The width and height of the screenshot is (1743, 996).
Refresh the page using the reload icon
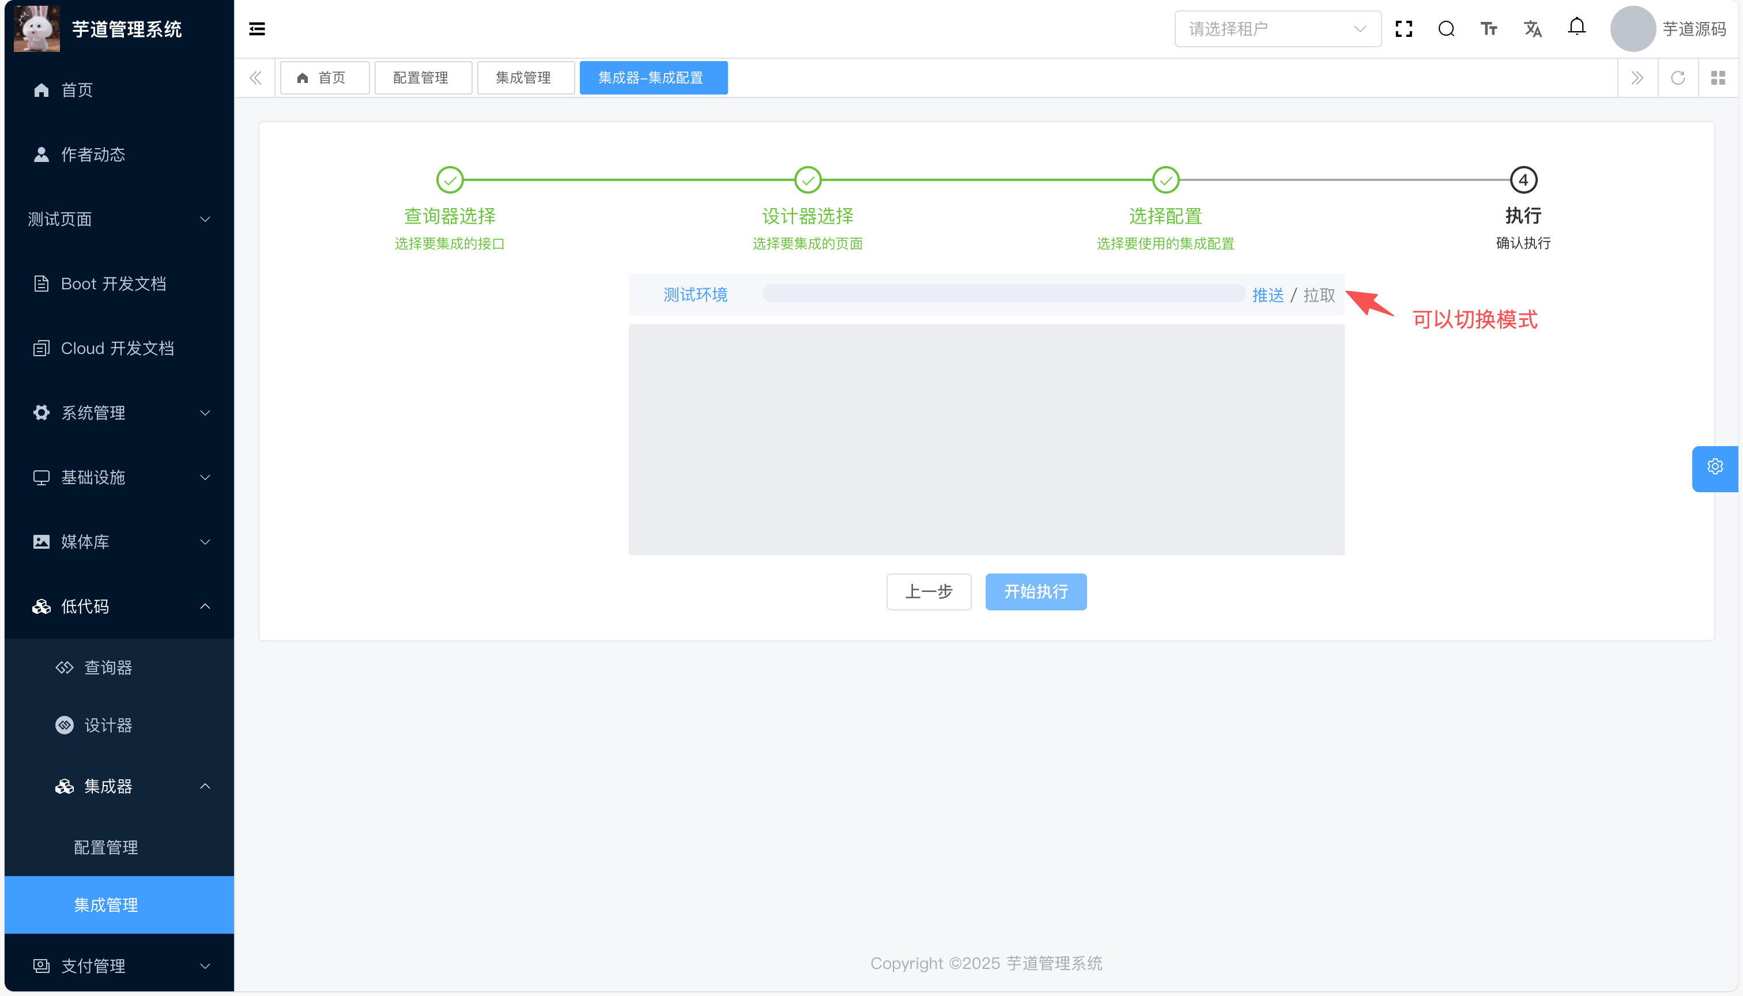tap(1677, 78)
